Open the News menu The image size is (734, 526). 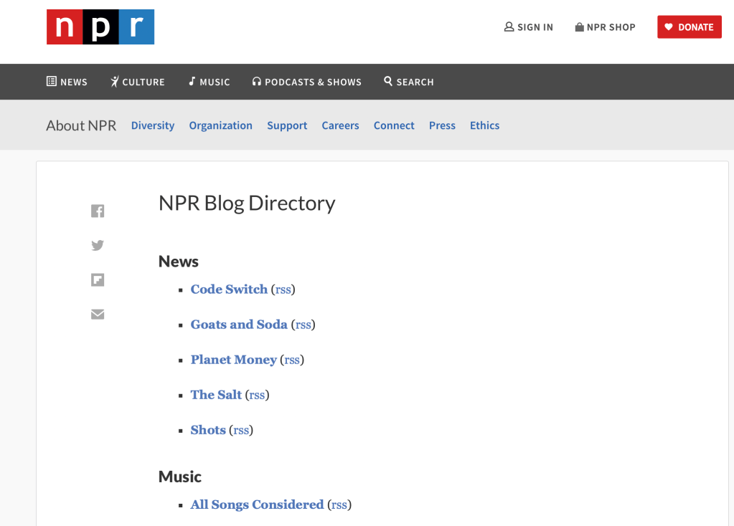tap(67, 82)
